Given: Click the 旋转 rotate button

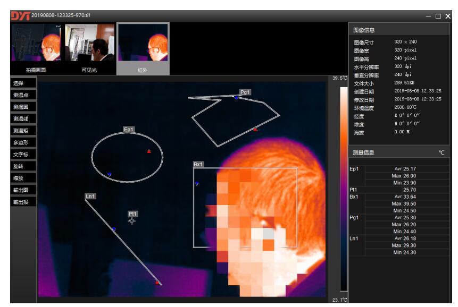Looking at the screenshot, I should [24, 166].
